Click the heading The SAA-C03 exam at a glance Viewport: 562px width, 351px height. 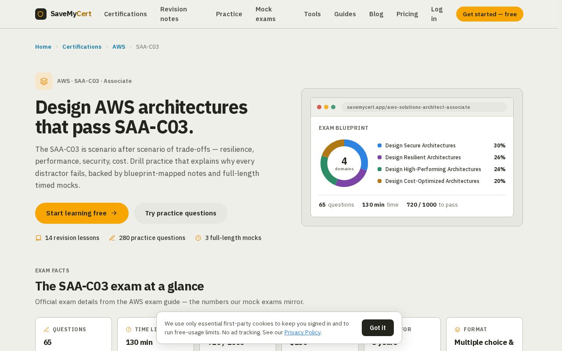[x=119, y=287]
